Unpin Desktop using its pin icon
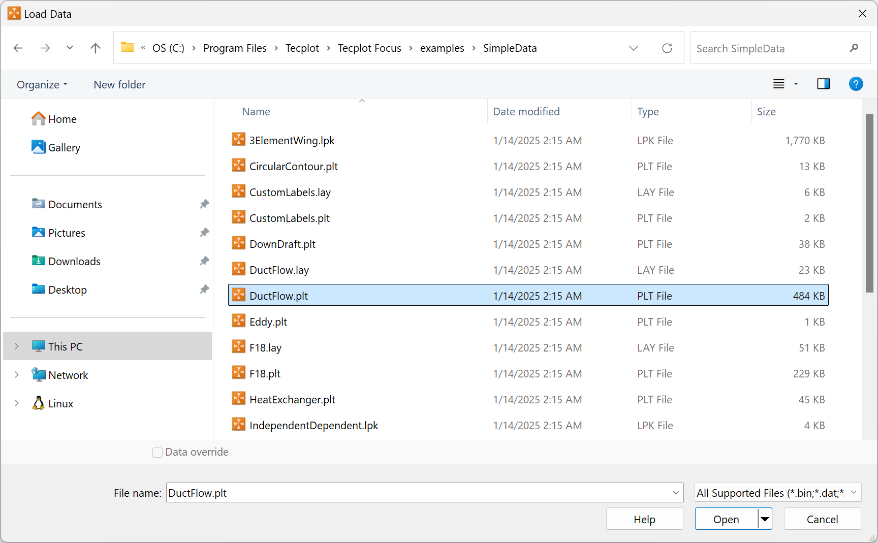 click(x=204, y=290)
